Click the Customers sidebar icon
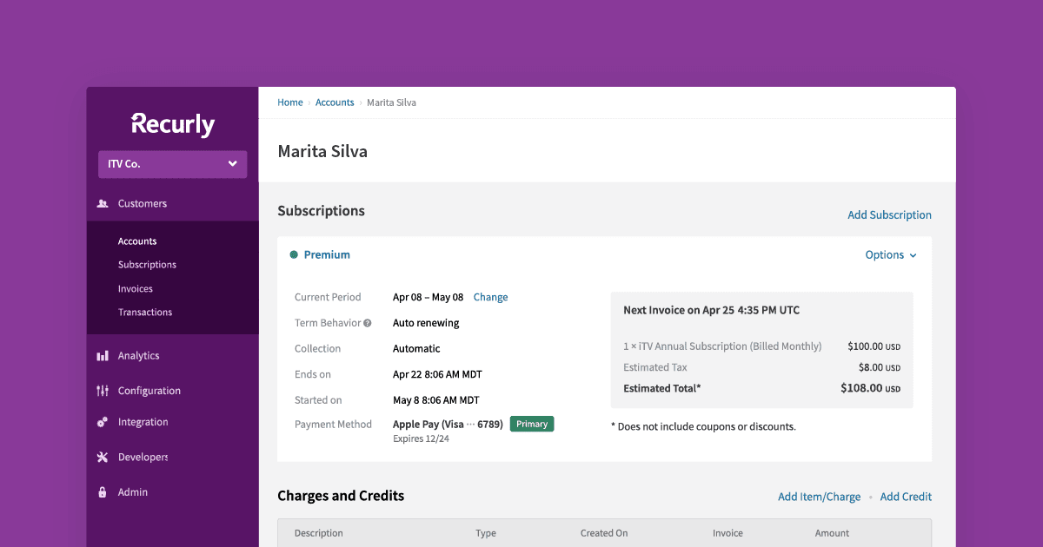1043x547 pixels. click(102, 203)
